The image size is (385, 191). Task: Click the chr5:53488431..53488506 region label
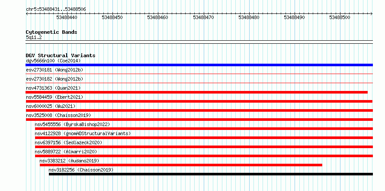(56, 10)
